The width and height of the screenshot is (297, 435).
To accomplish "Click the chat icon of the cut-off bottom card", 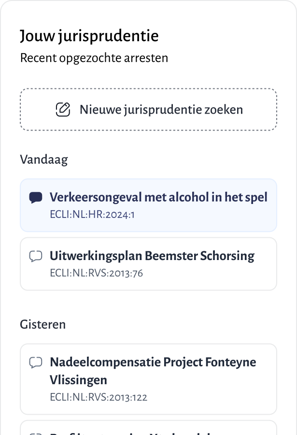I will [36, 433].
